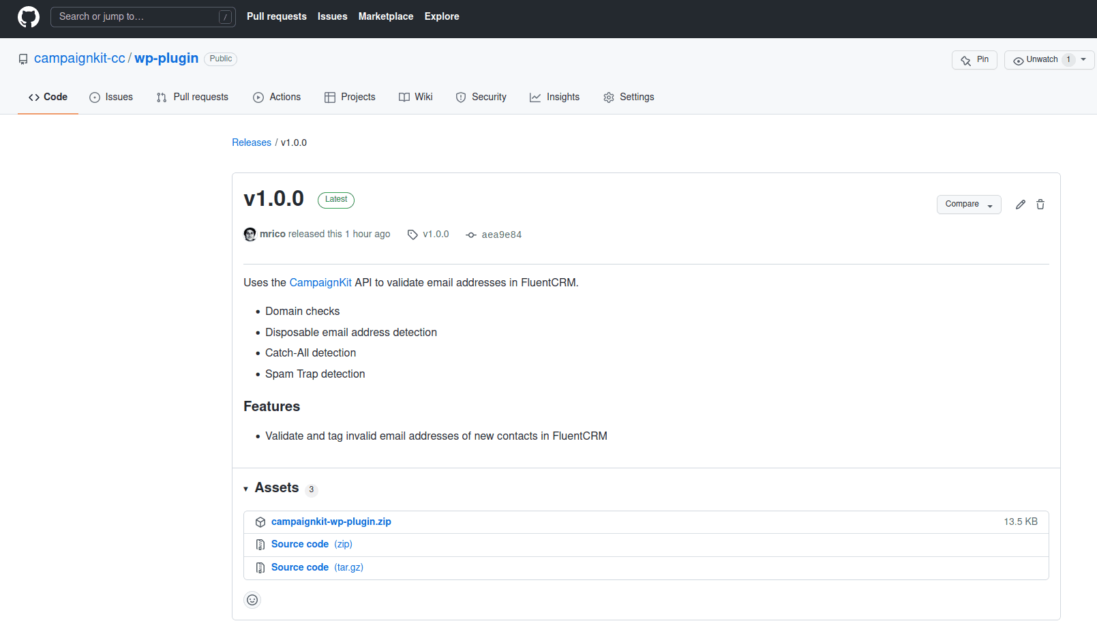Click the package icon beside campaignkit-wp-plugin.zip
This screenshot has width=1097, height=634.
260,522
